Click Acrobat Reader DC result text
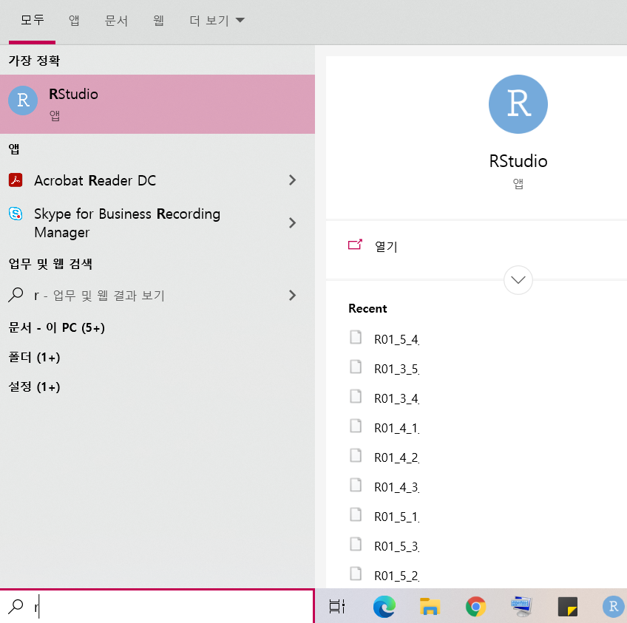The width and height of the screenshot is (627, 623). (95, 180)
